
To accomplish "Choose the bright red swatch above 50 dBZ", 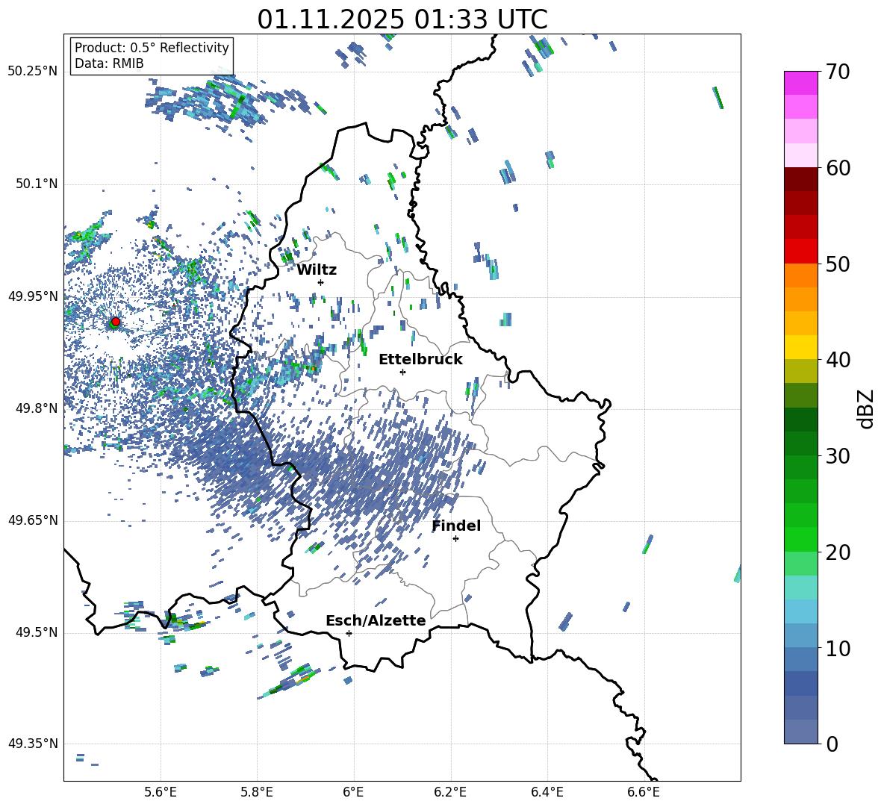I will coord(801,251).
